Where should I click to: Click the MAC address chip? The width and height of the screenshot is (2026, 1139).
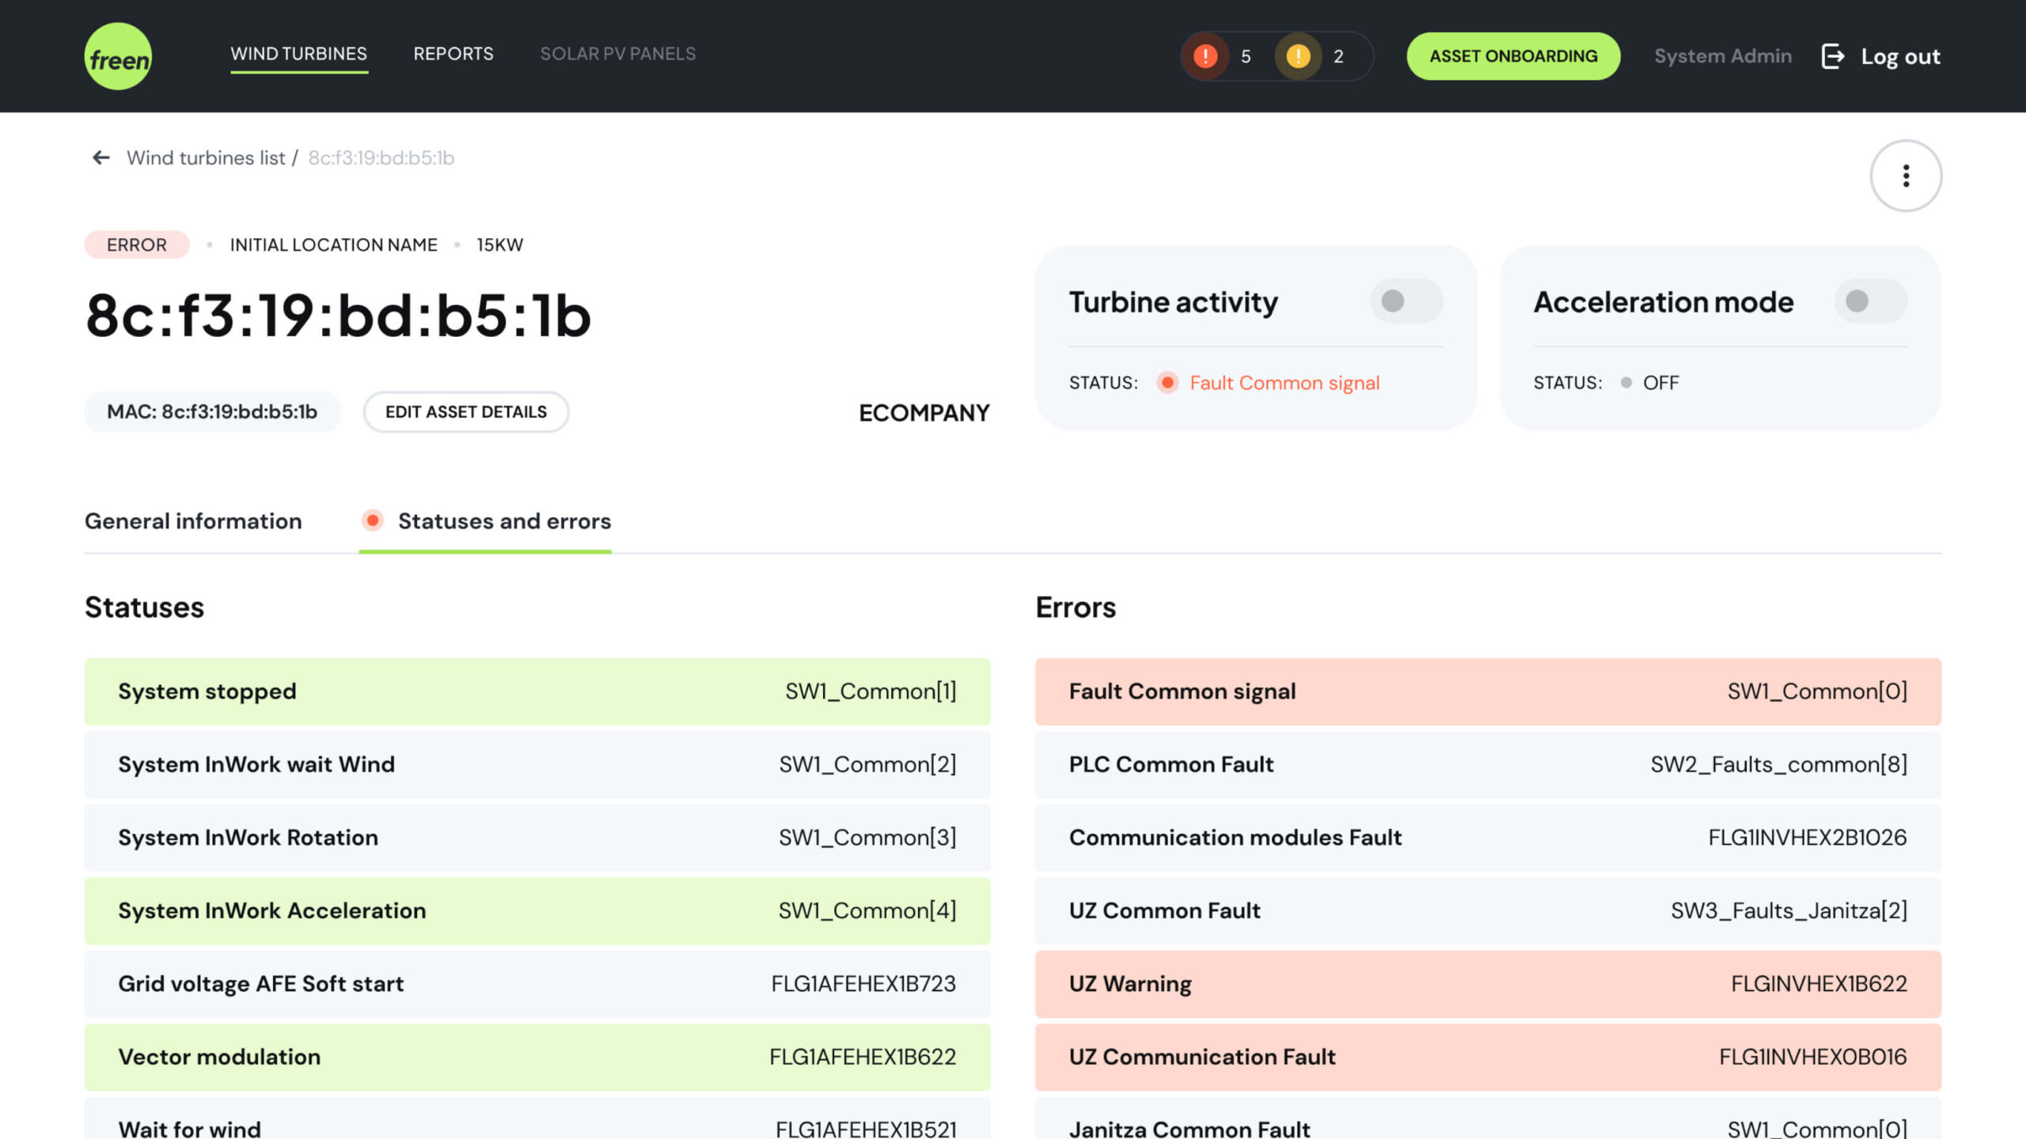pos(212,412)
